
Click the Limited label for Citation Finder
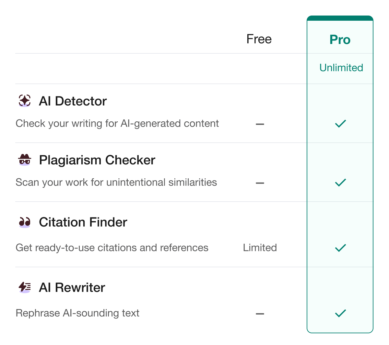pyautogui.click(x=260, y=248)
